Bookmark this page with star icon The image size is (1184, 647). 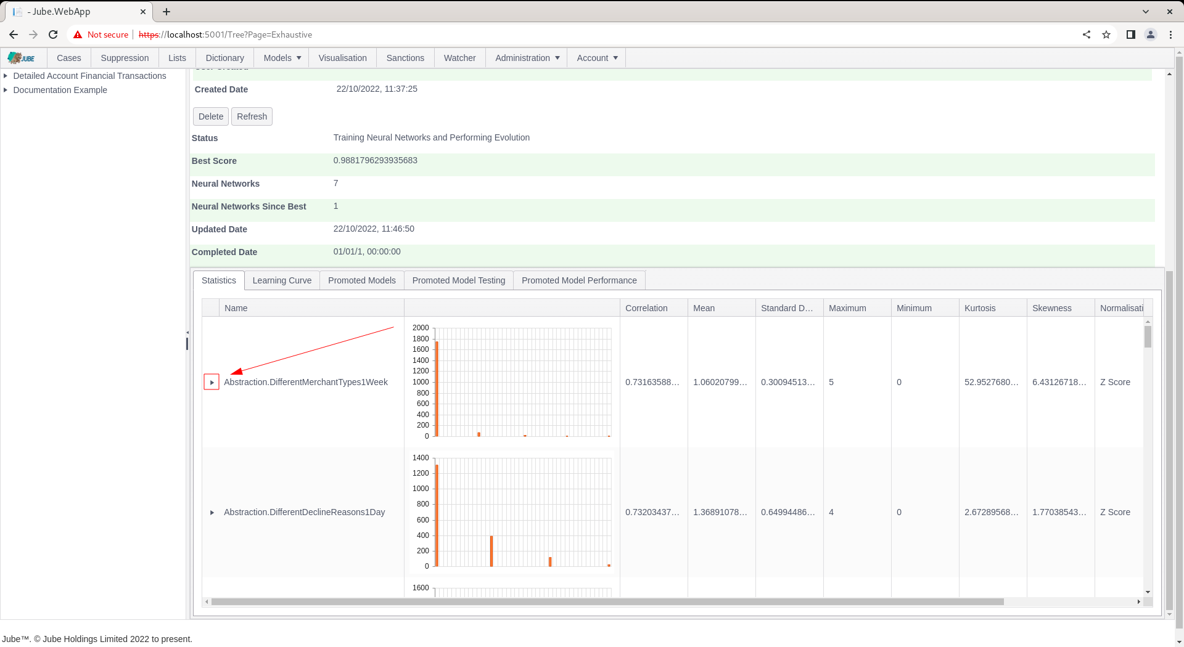[1106, 35]
